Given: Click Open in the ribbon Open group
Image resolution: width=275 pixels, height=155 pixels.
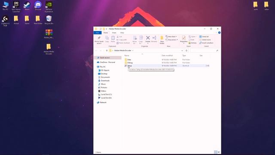Looking at the screenshot, I should [x=192, y=37].
